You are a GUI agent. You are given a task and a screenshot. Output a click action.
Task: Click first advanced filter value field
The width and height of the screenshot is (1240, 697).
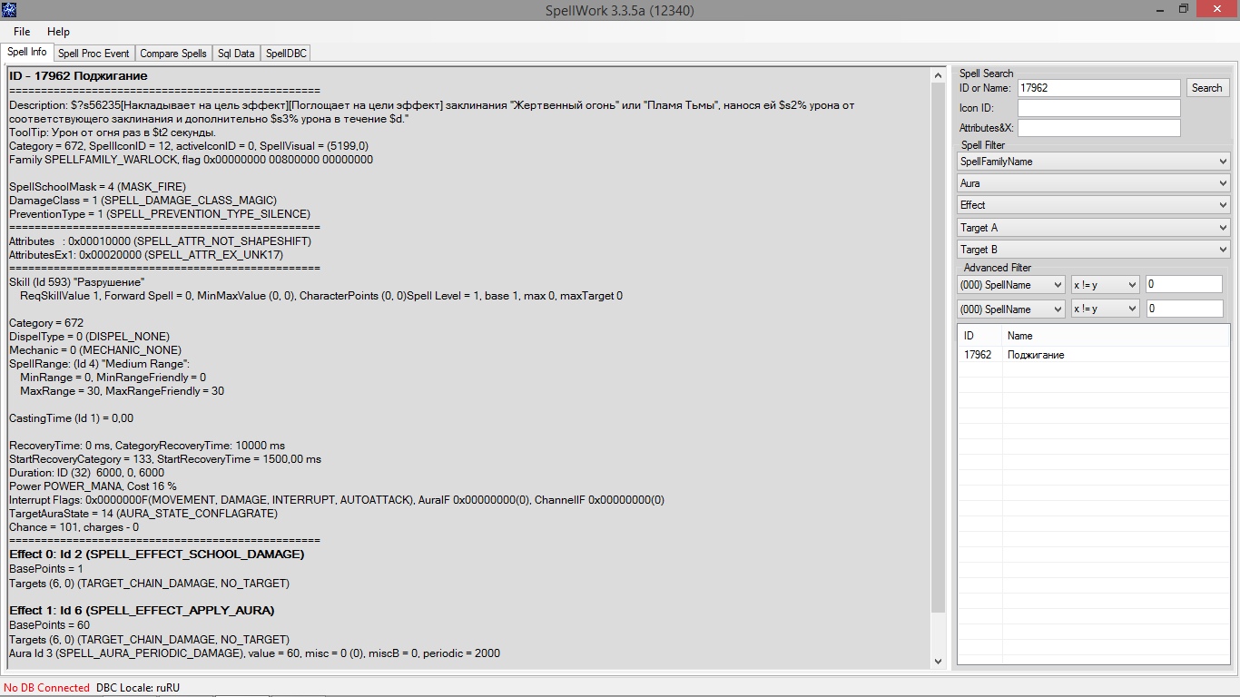(1184, 285)
